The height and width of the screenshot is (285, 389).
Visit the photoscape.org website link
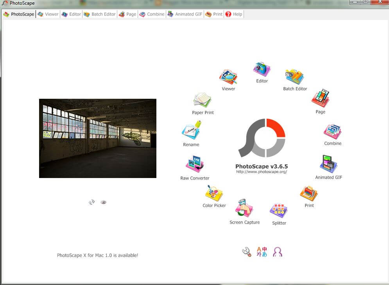tap(261, 172)
